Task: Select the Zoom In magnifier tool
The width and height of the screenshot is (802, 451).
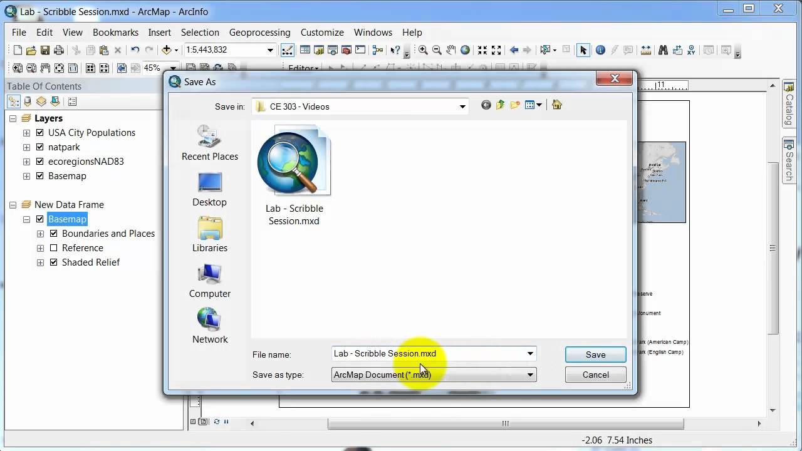Action: pyautogui.click(x=423, y=50)
